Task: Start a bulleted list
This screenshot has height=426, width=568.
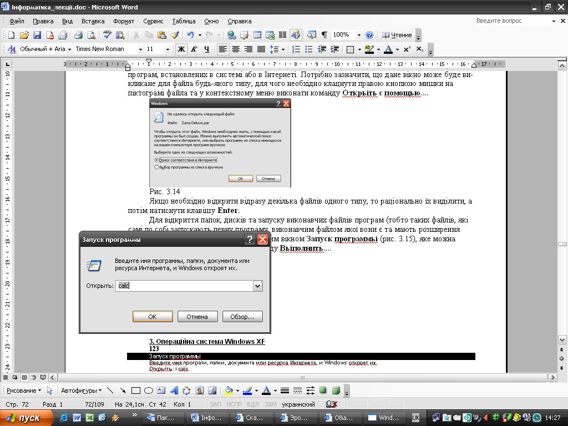Action: point(308,49)
